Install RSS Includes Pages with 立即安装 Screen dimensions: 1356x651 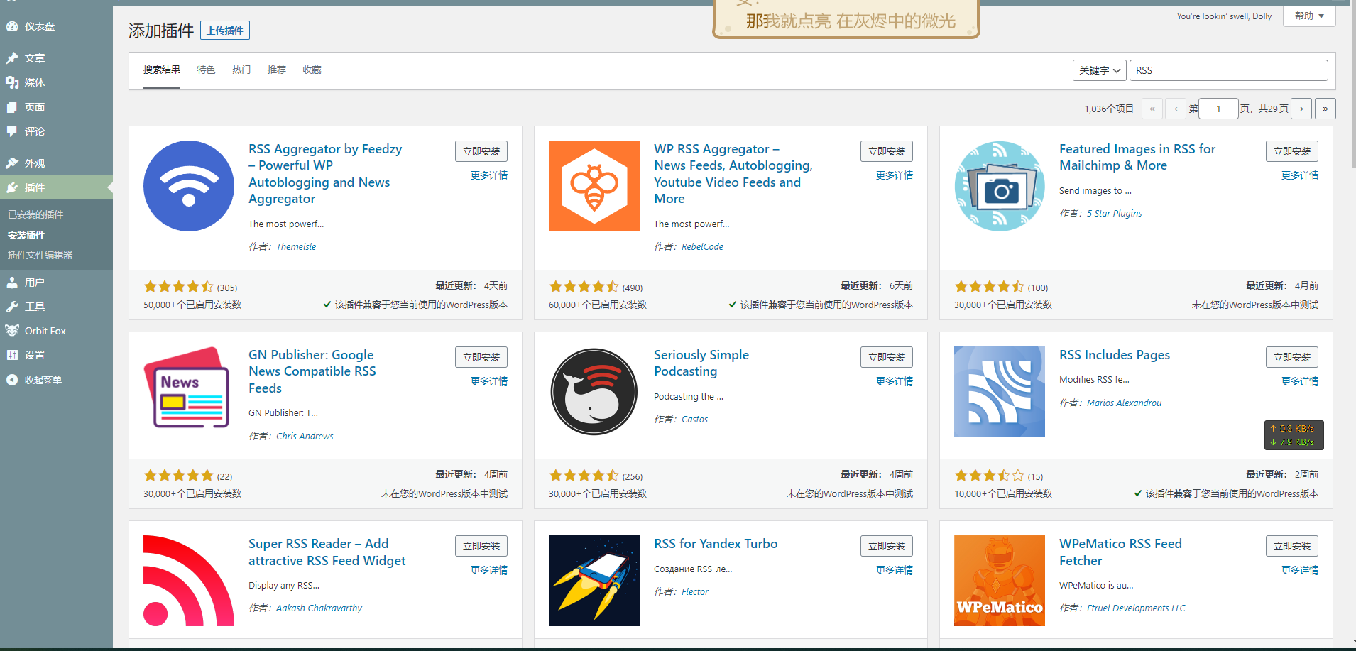1292,357
